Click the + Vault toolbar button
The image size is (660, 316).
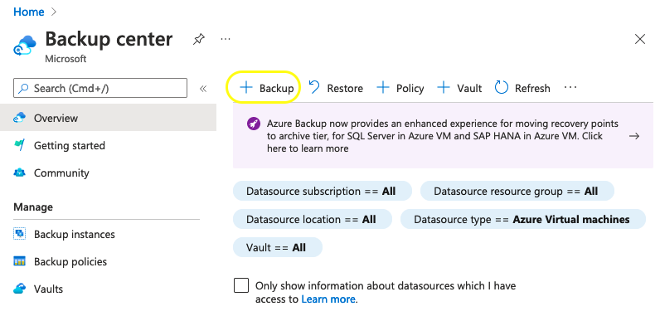(x=459, y=88)
